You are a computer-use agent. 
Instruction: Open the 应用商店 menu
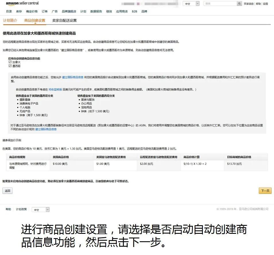tap(122, 11)
